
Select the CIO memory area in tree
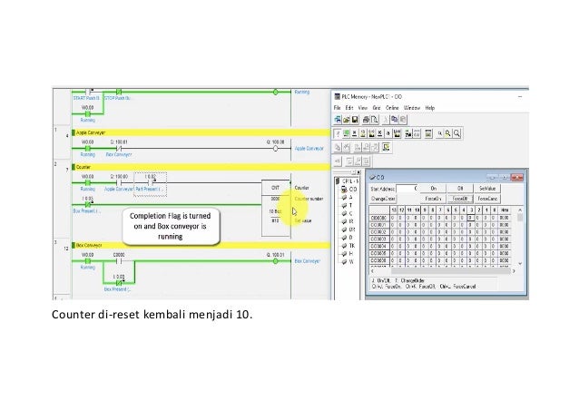coord(349,189)
